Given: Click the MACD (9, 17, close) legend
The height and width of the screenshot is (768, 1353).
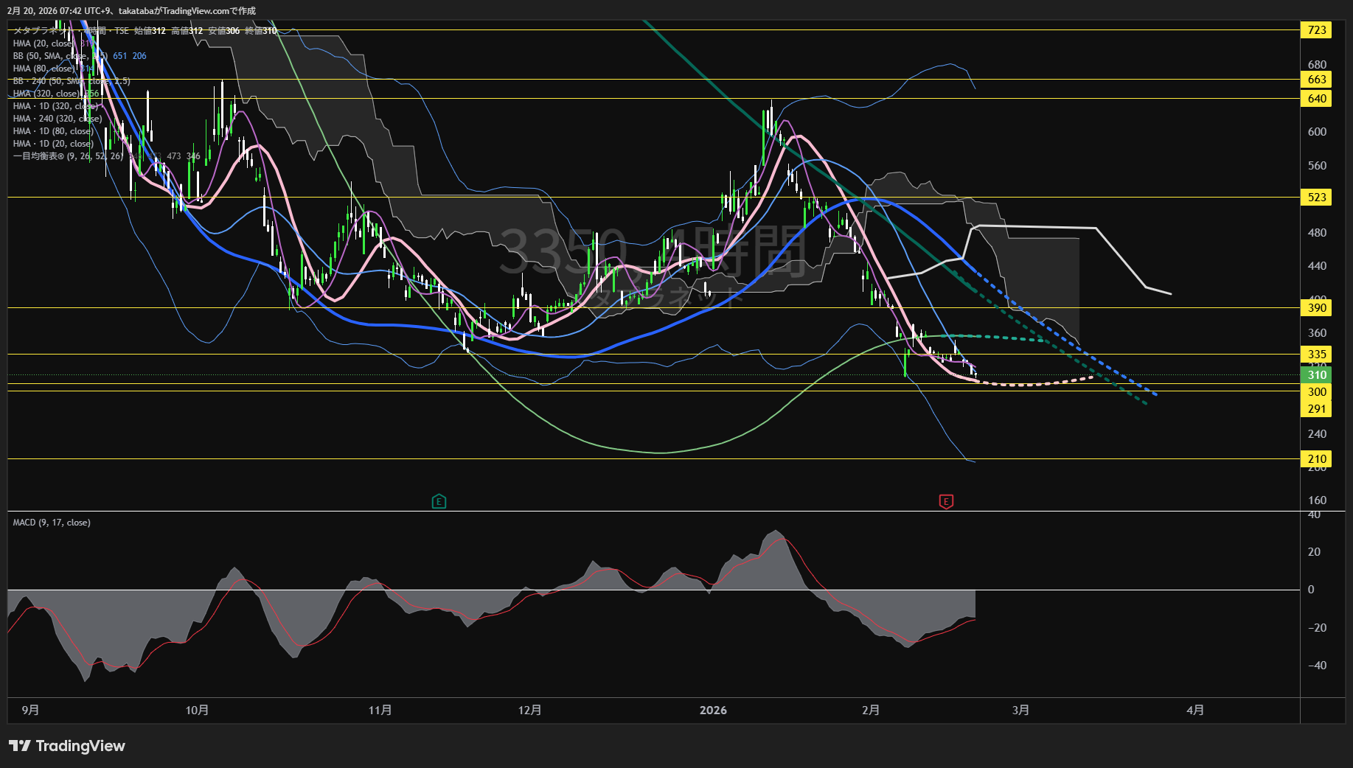Looking at the screenshot, I should [52, 523].
